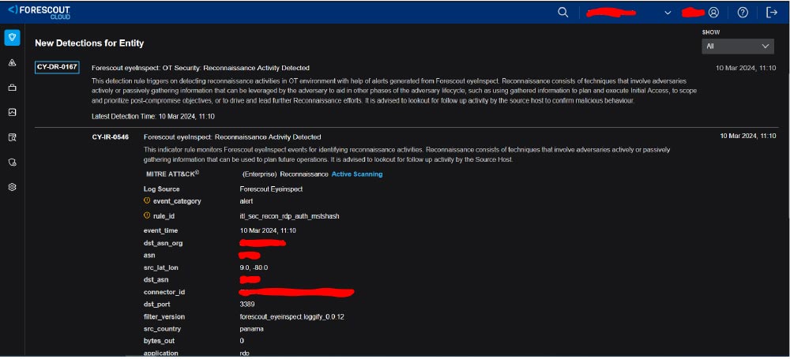790x359 pixels.
Task: Select the CY-IR-0546 indicator rule ID
Action: click(x=110, y=136)
